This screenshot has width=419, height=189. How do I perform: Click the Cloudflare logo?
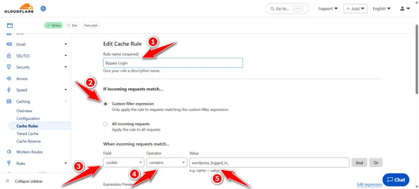[x=19, y=8]
